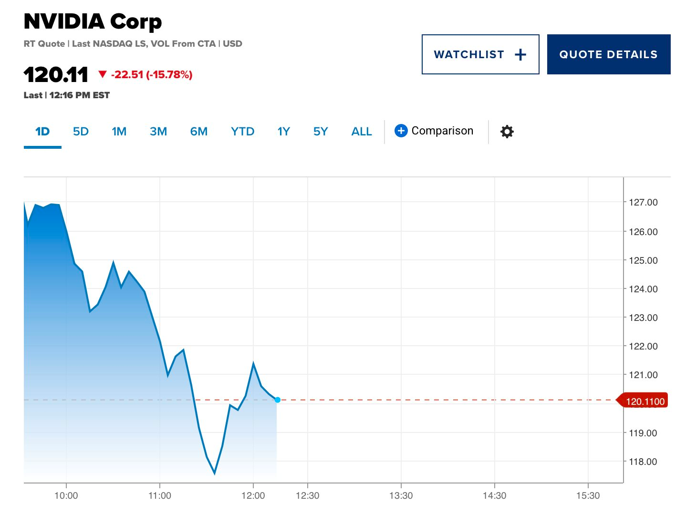
Task: Click the red down-arrow change indicator
Action: click(102, 74)
